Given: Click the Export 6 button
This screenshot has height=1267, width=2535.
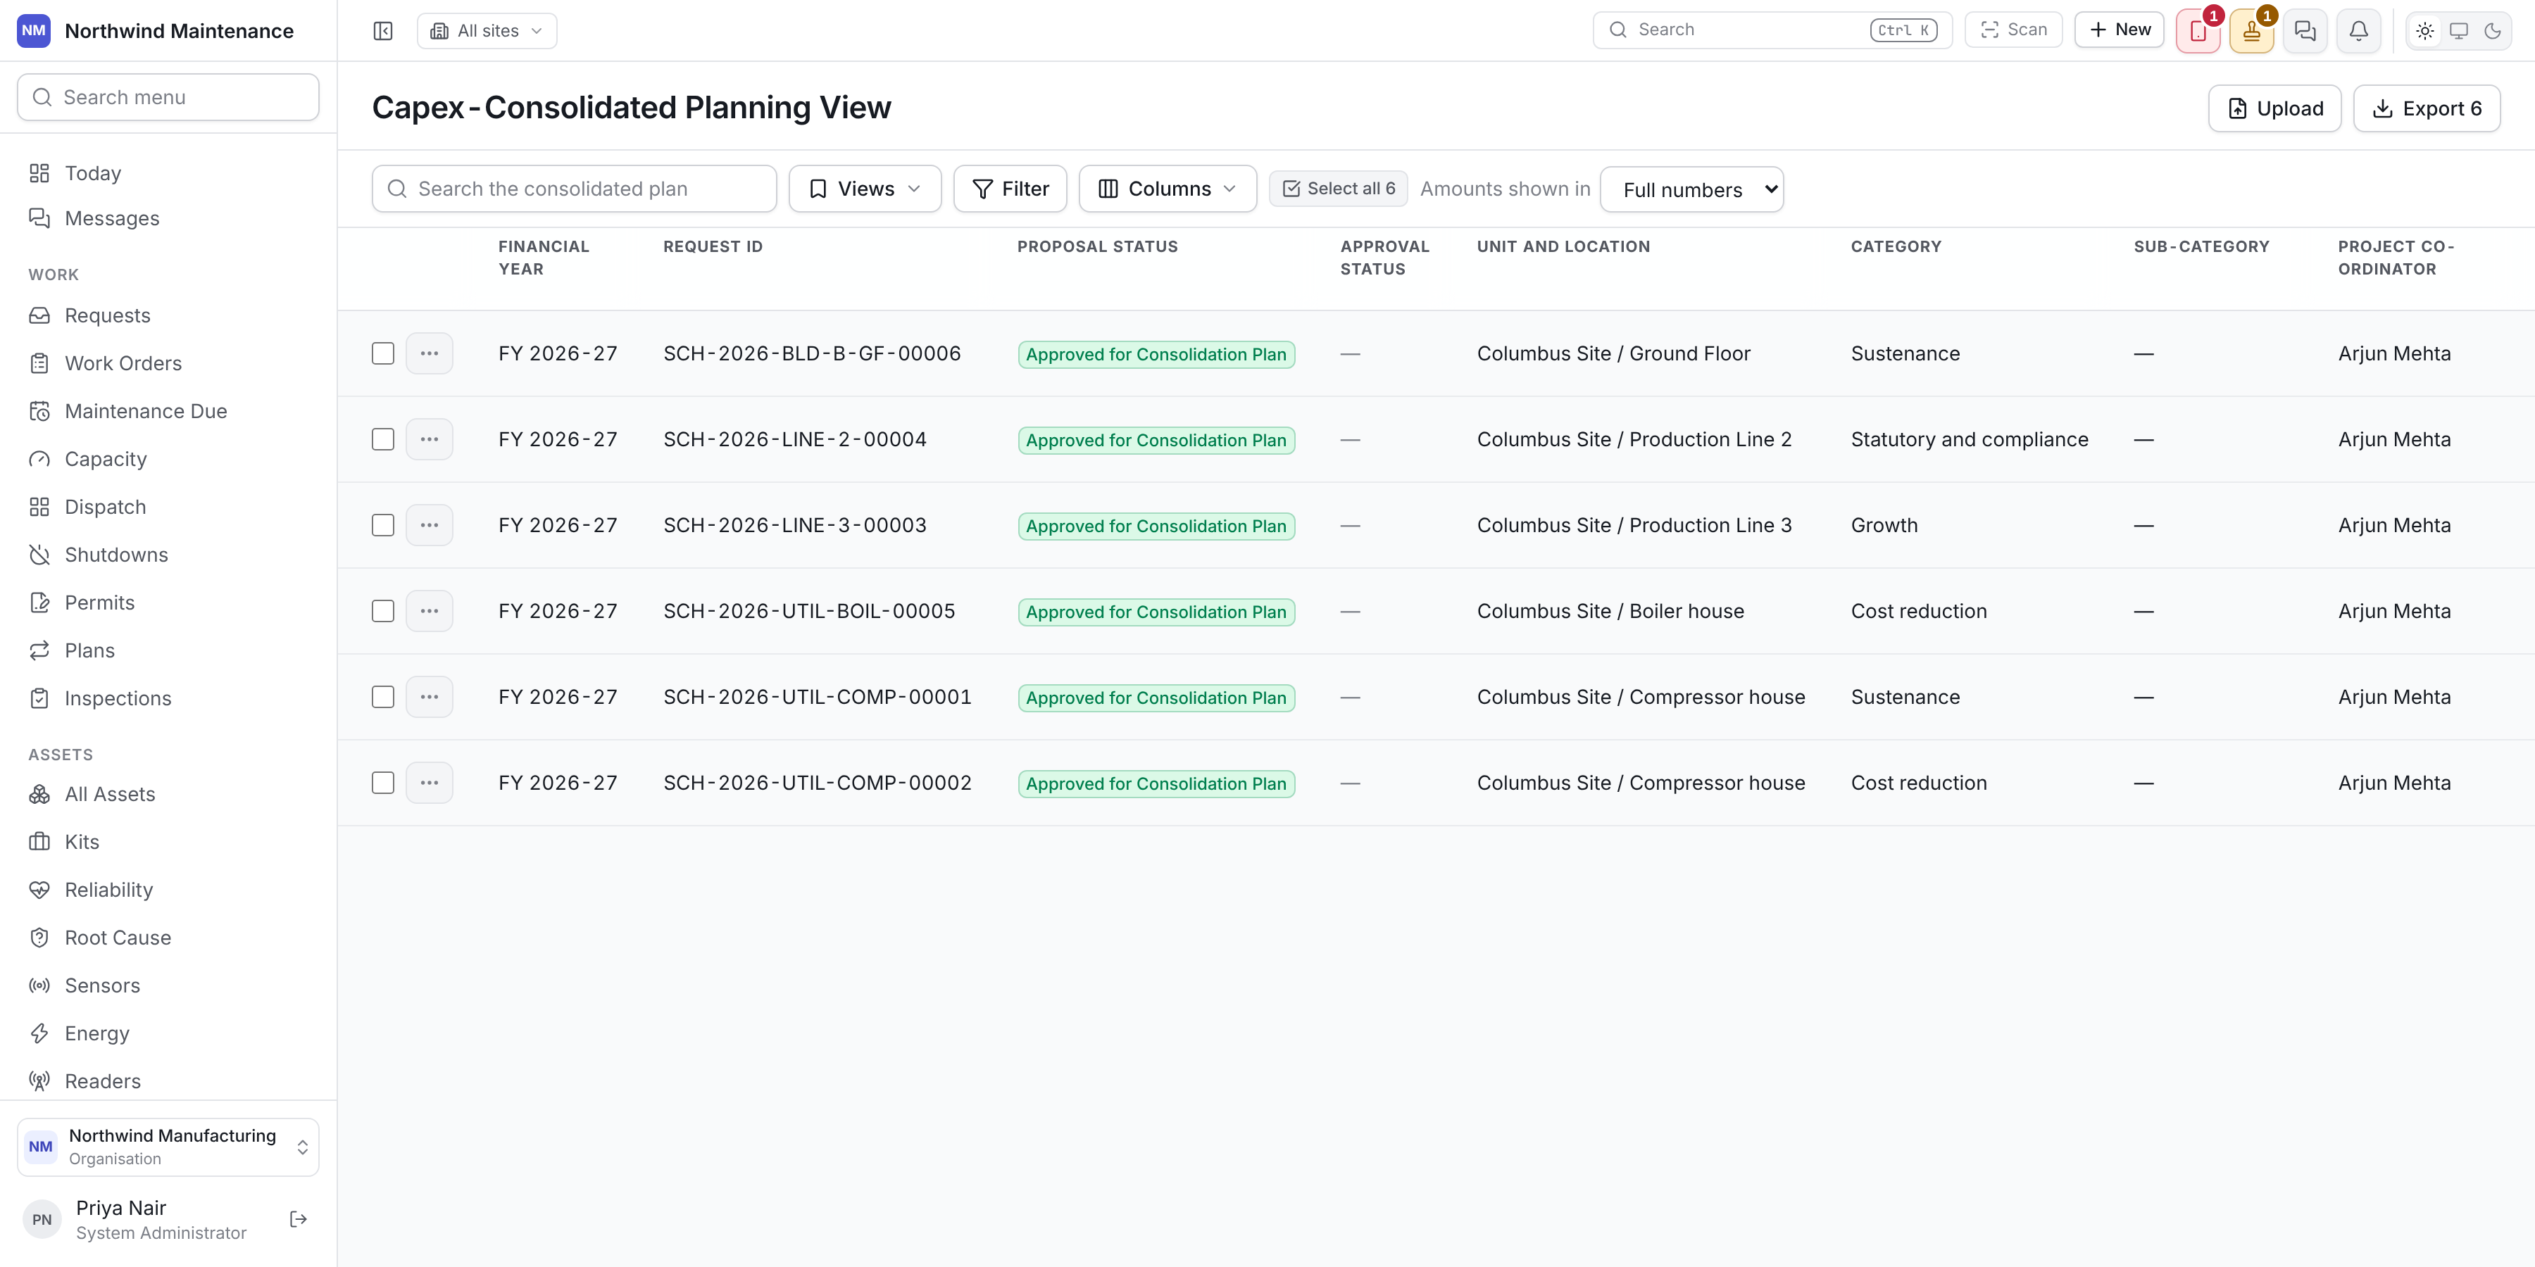Looking at the screenshot, I should (2426, 108).
